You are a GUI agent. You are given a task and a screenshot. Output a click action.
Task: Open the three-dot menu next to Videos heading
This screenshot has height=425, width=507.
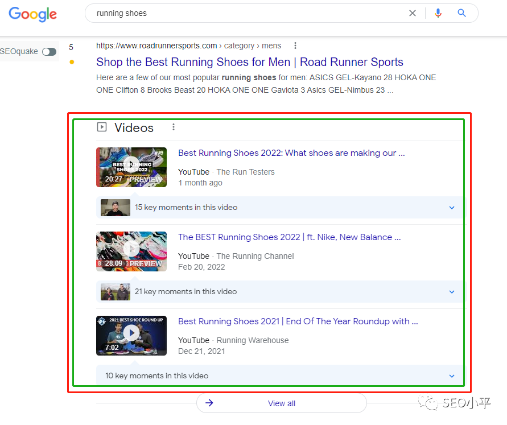(174, 127)
